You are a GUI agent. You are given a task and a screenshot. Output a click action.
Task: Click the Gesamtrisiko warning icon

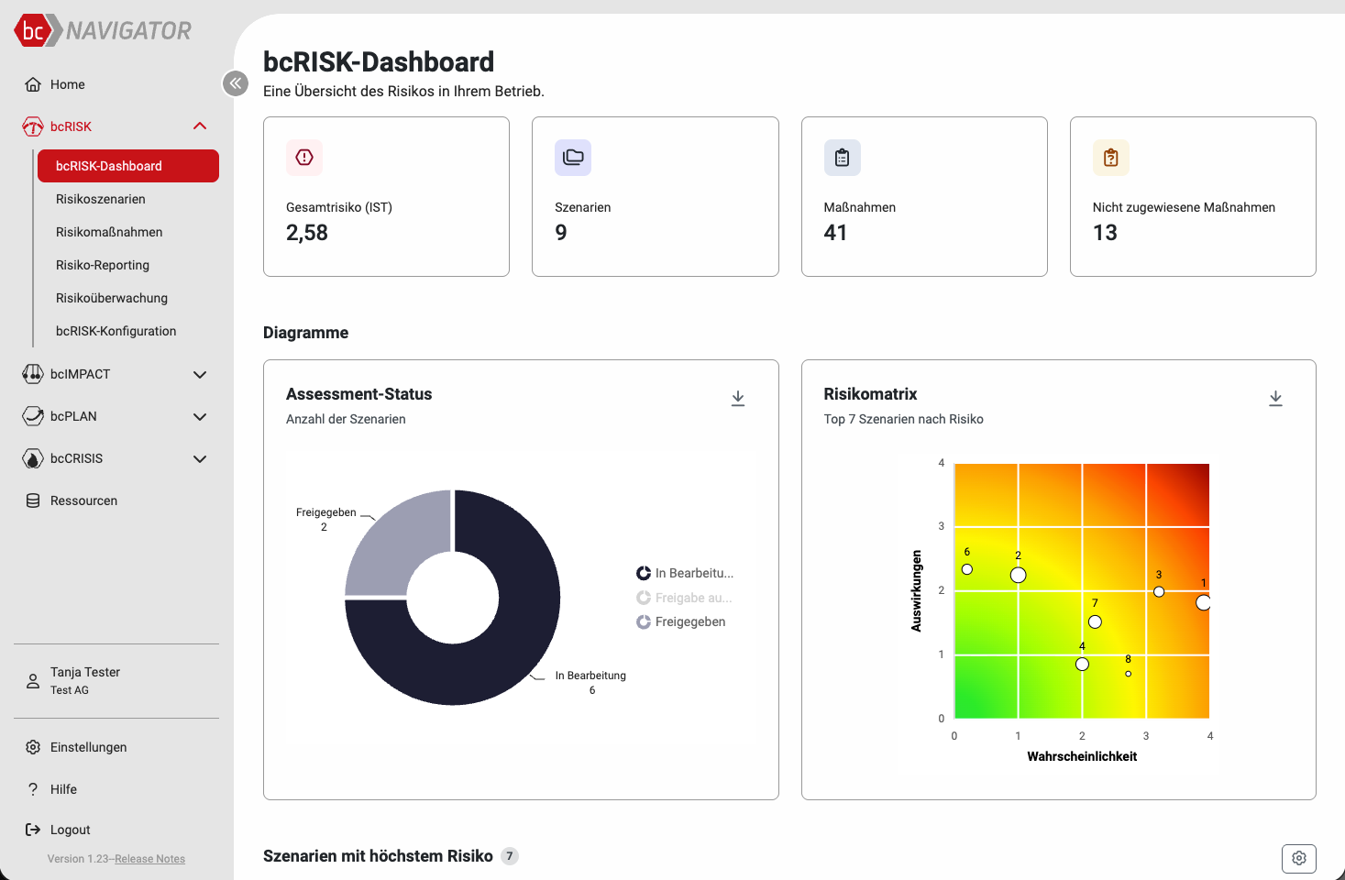[304, 158]
